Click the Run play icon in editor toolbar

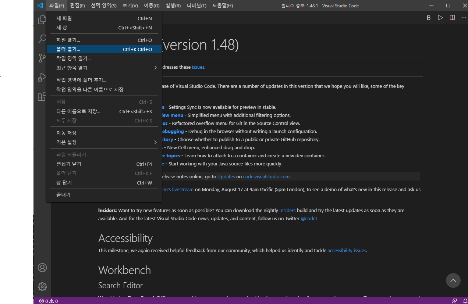(440, 18)
